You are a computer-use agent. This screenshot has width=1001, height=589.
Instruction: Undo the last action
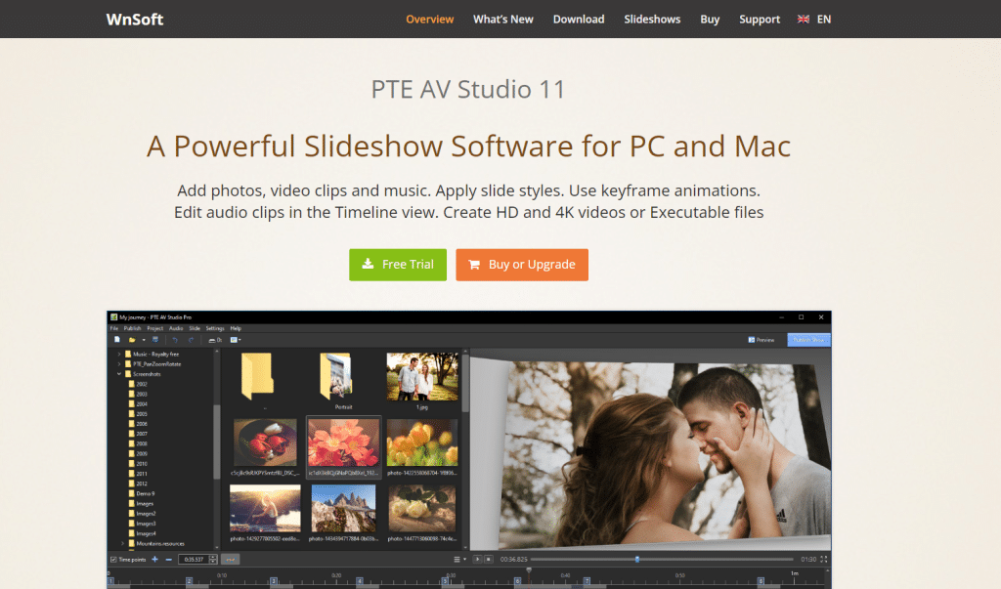pos(176,340)
